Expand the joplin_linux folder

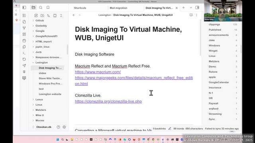(42, 47)
